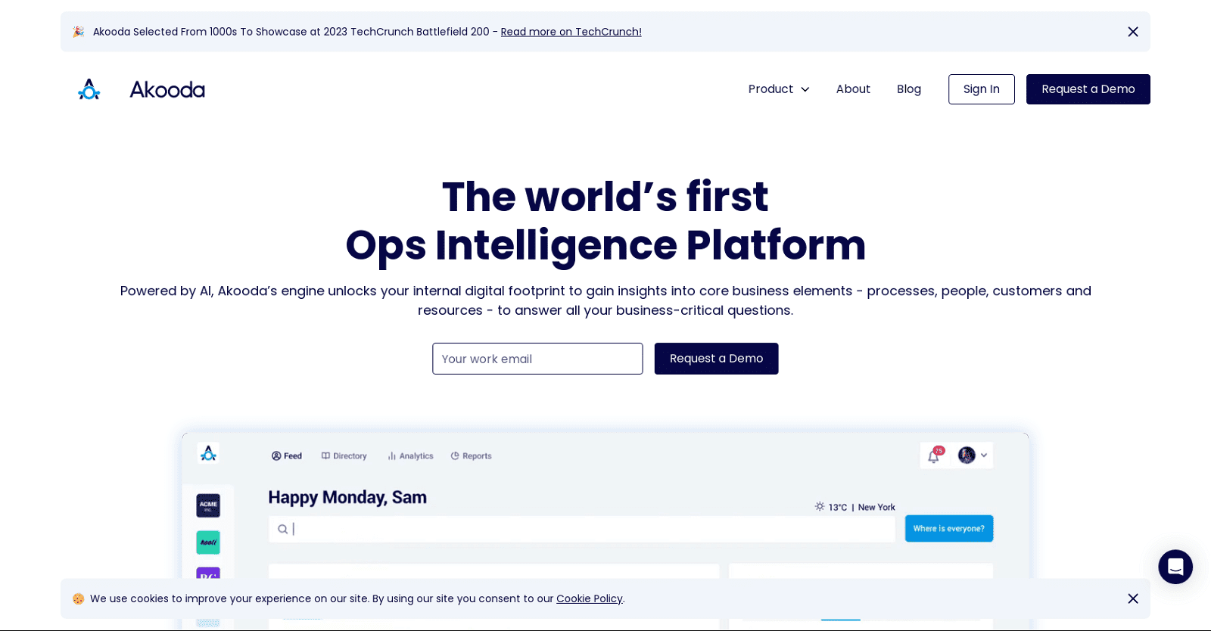This screenshot has width=1211, height=631.
Task: Select the ACME workspace icon in sidebar
Action: coord(208,505)
